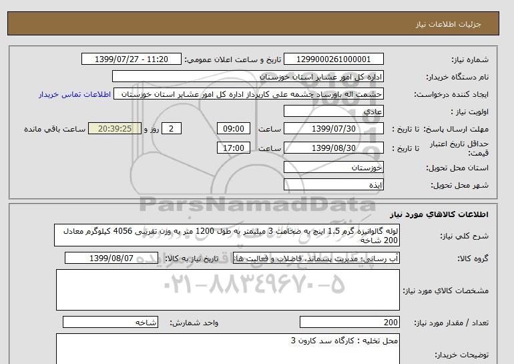The height and width of the screenshot is (364, 514).
Task: Click price validity date 1399/08/30
Action: (333, 148)
